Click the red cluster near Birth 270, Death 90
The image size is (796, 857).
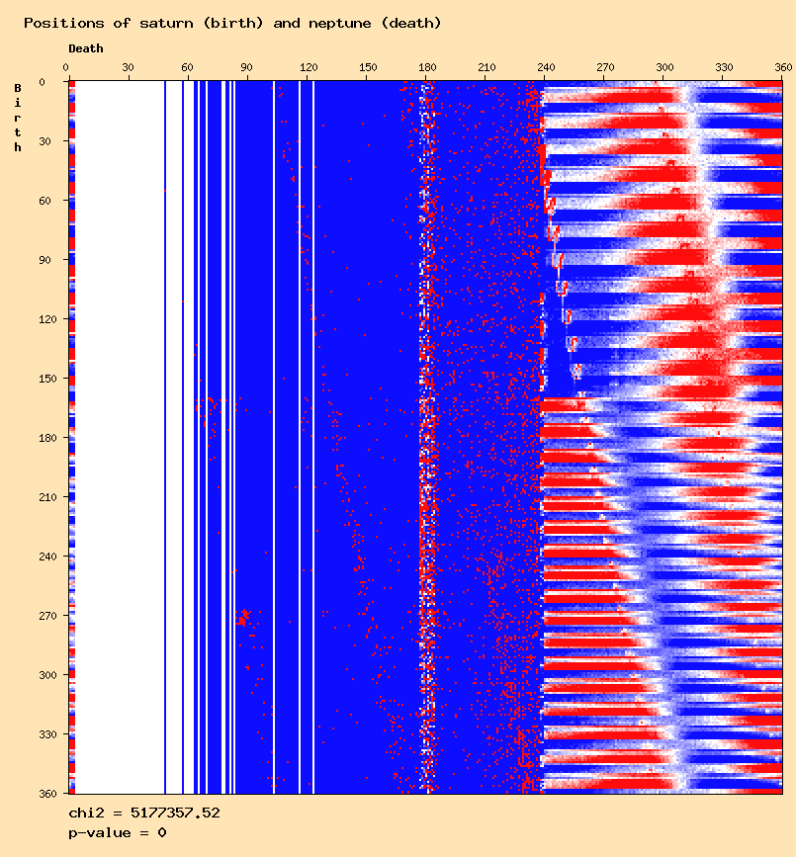coord(242,618)
